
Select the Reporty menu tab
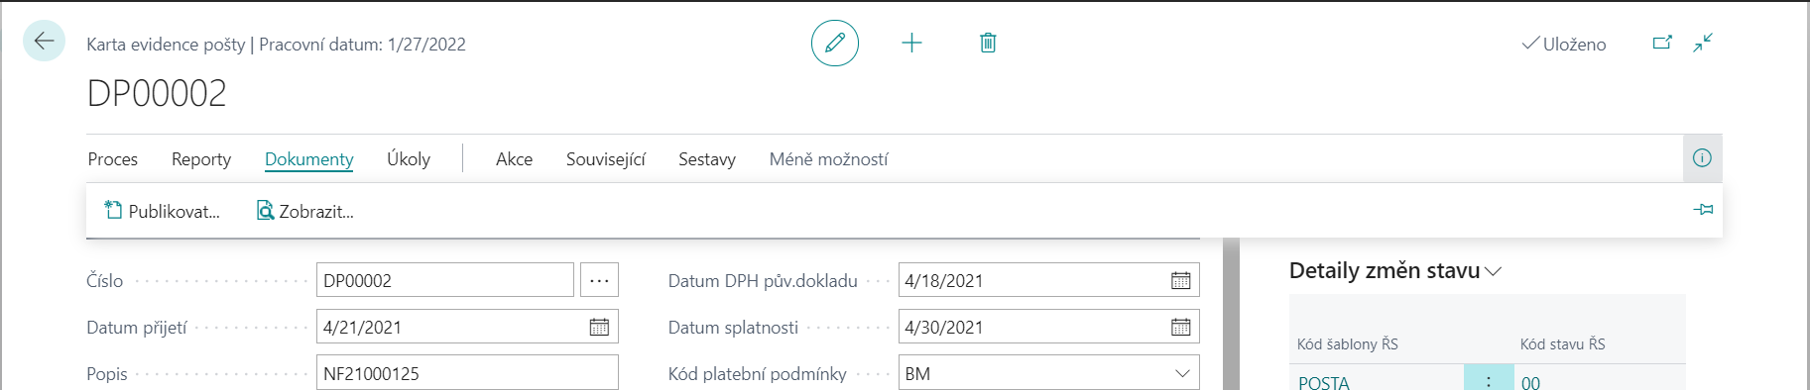point(201,159)
